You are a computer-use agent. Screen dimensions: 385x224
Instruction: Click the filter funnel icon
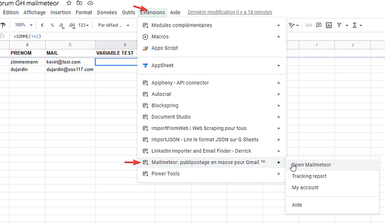tap(339, 25)
